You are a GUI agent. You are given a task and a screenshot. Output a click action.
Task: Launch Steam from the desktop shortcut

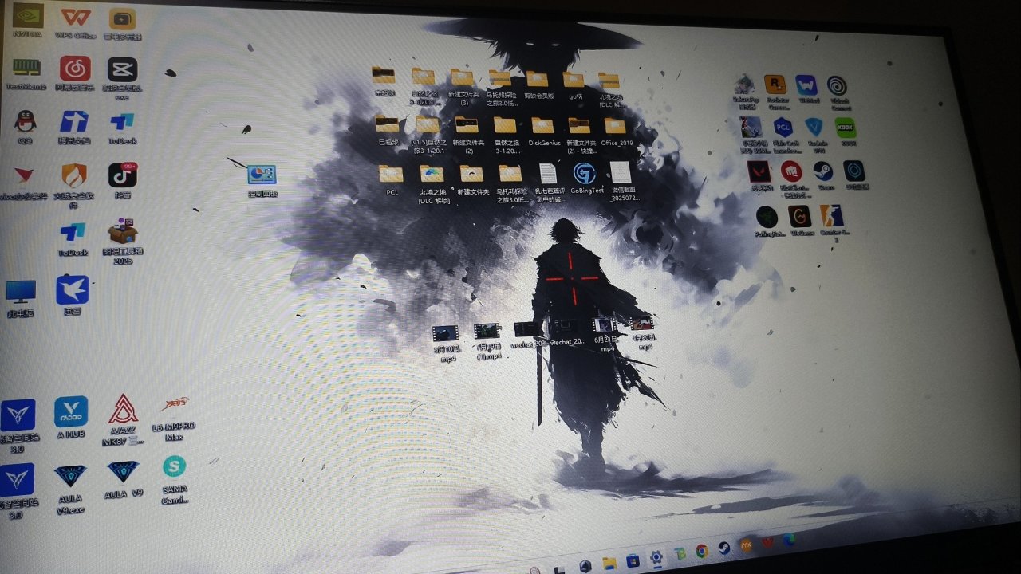pos(822,171)
